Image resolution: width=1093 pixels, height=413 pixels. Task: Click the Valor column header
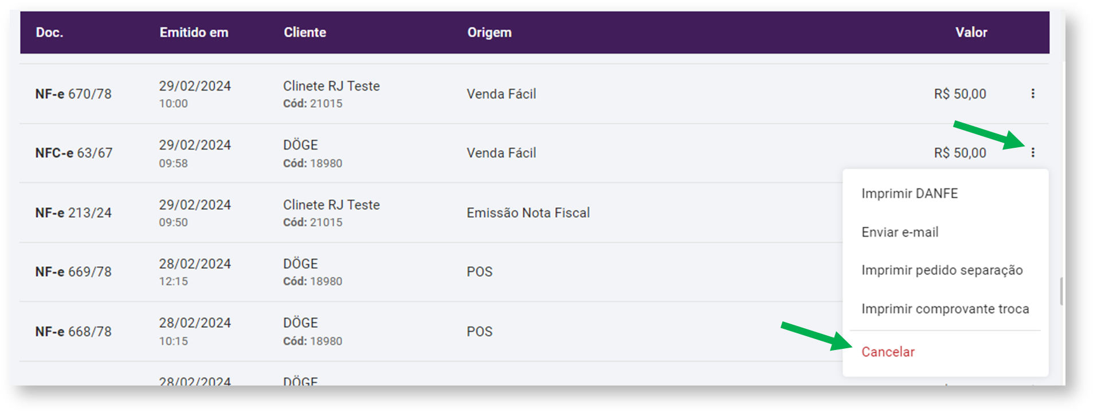[971, 33]
